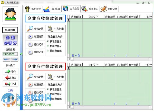Click receivables table scroll right arrow

coord(150,59)
